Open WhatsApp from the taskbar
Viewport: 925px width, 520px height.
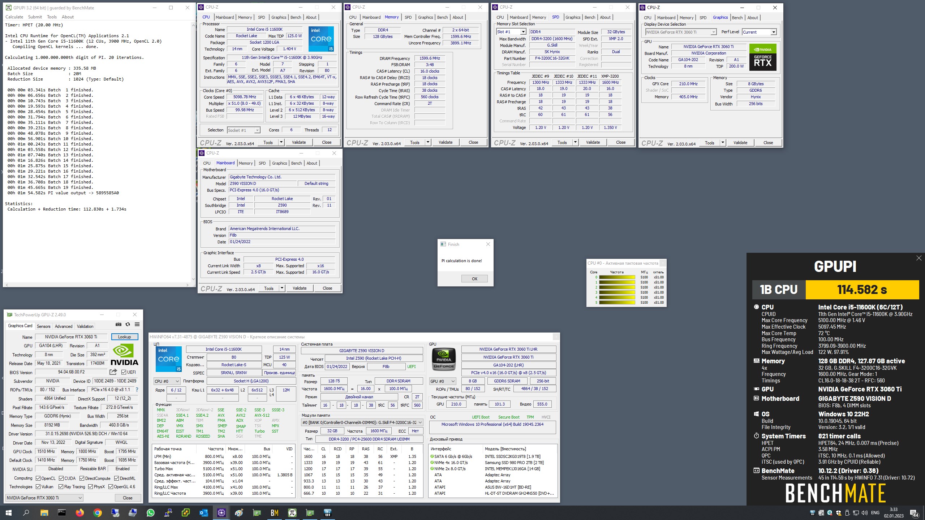tap(150, 513)
